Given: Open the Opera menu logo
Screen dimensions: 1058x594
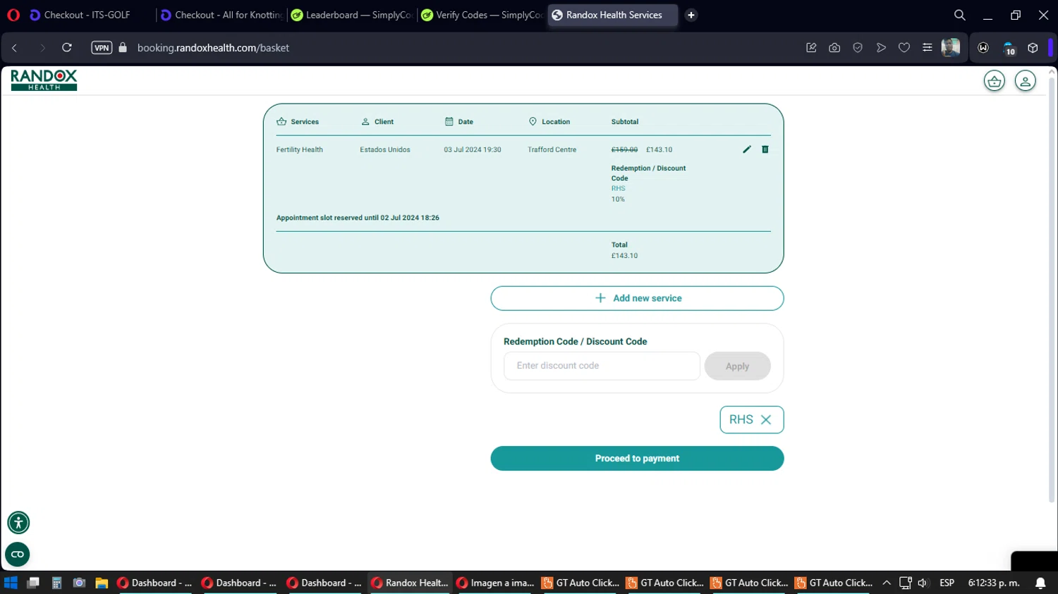Looking at the screenshot, I should 13,15.
